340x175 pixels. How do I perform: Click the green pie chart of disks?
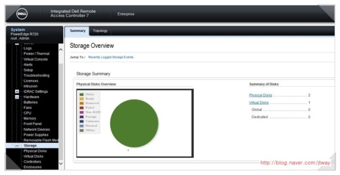[x=134, y=123]
